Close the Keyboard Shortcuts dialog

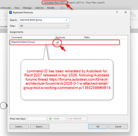126,12
